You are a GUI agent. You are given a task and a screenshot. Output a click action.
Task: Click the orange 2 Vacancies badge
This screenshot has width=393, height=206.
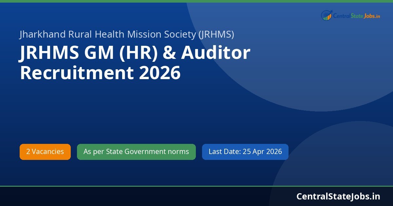[x=45, y=151]
